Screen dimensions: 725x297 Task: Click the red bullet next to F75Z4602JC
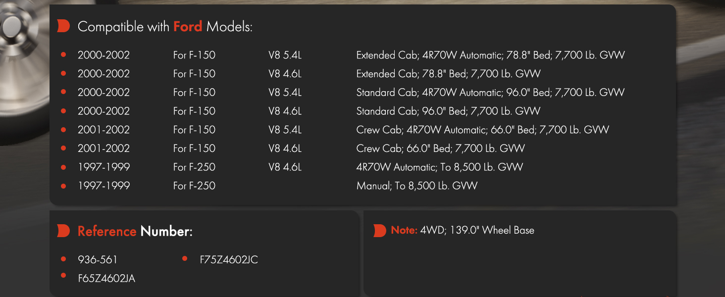(185, 258)
